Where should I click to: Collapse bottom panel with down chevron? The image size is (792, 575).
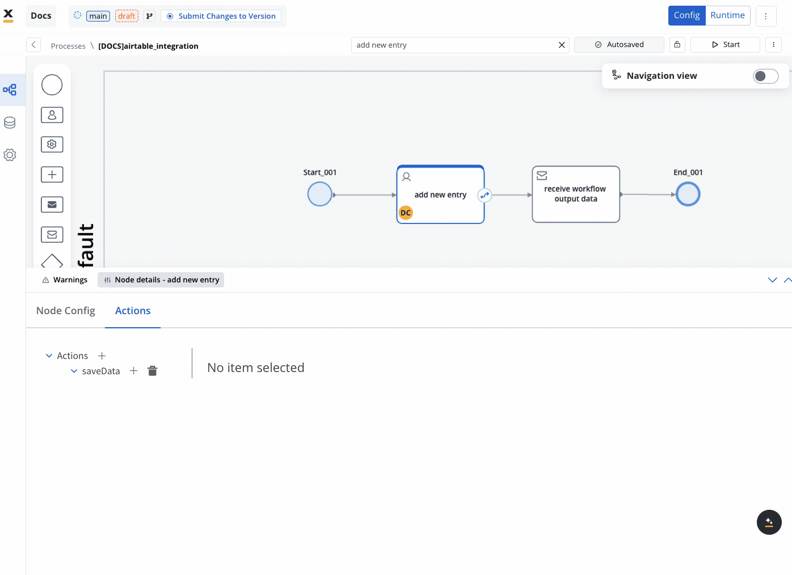point(772,280)
